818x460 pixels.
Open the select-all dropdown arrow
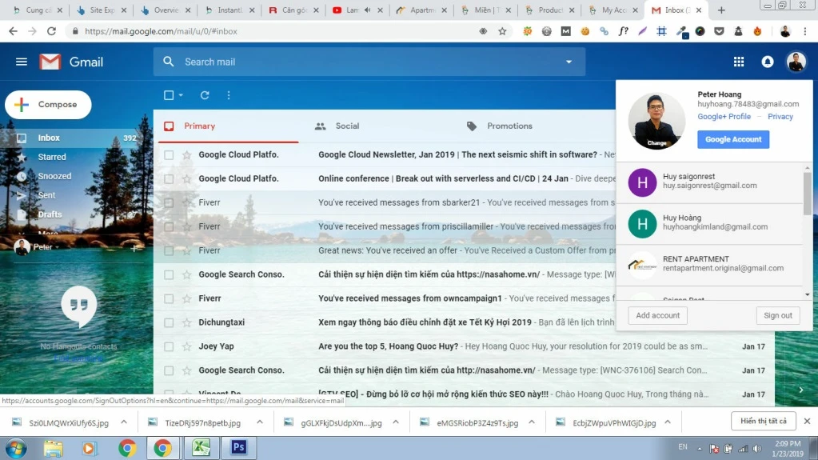(181, 95)
